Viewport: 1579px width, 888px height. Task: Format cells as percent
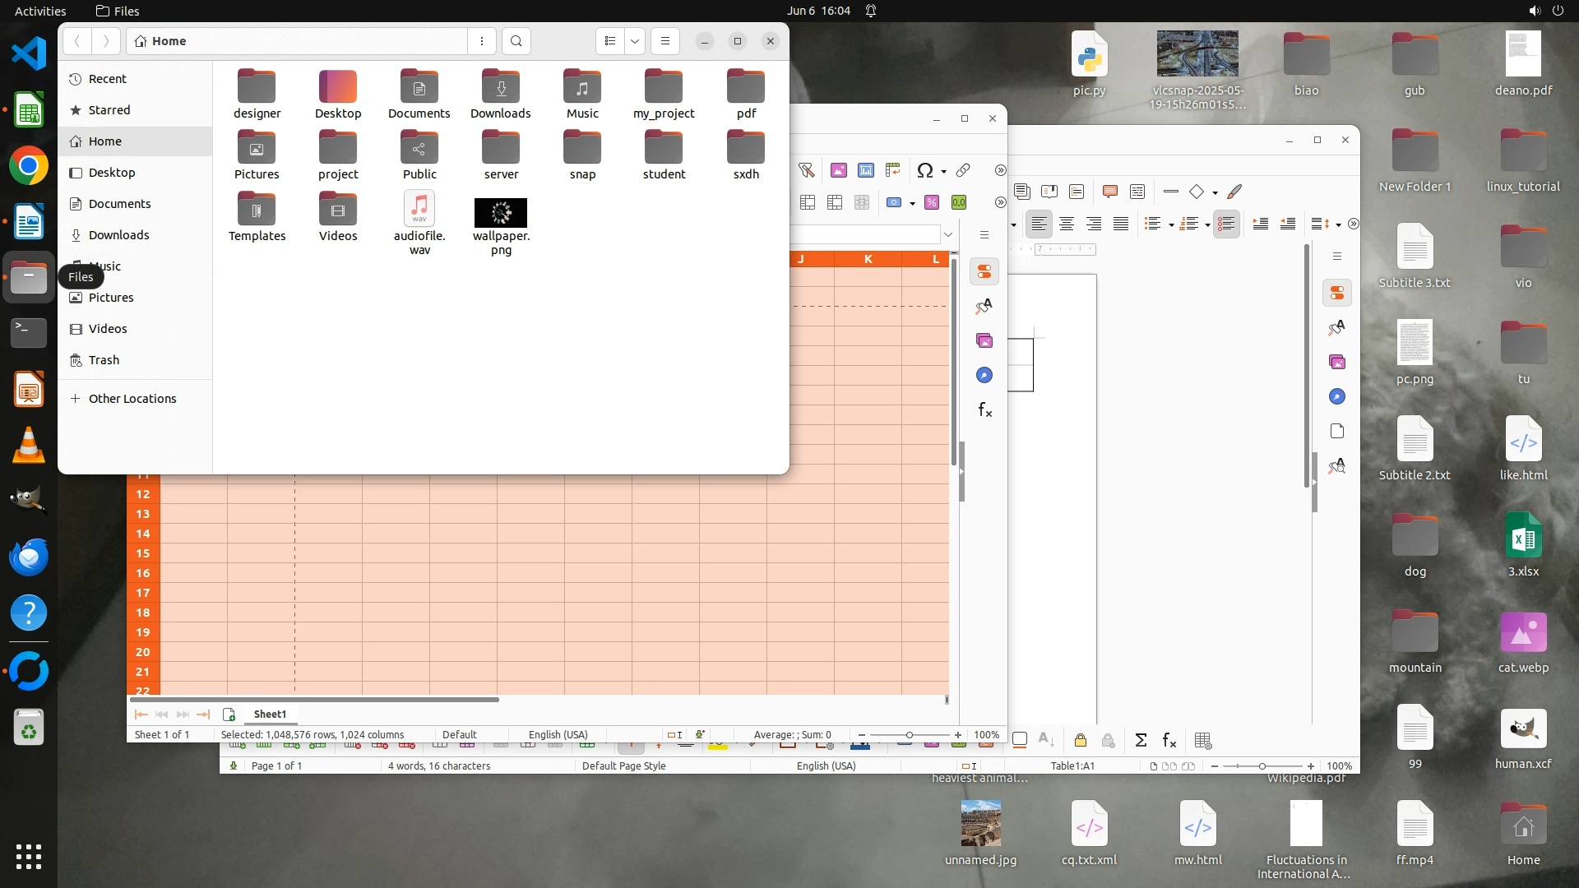click(932, 202)
